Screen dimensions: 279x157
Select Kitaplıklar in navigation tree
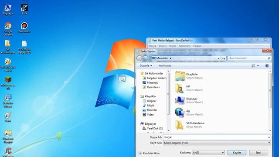pyautogui.click(x=148, y=96)
